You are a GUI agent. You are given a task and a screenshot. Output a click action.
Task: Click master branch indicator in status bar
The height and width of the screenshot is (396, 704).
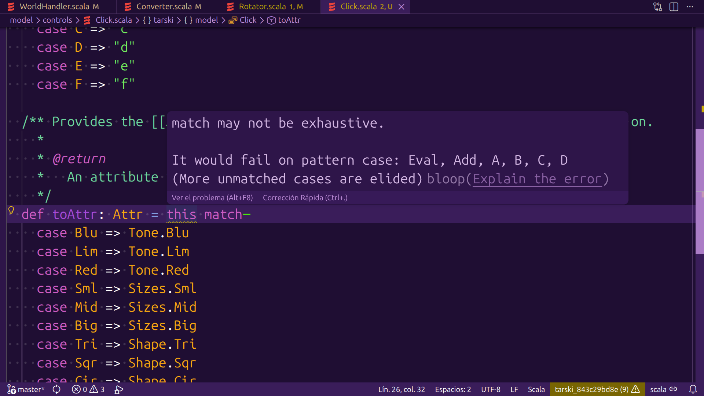(26, 389)
